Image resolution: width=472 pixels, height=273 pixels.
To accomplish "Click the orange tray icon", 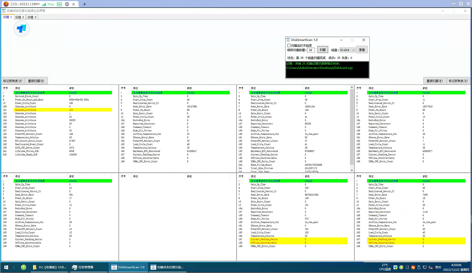I will tap(413, 267).
